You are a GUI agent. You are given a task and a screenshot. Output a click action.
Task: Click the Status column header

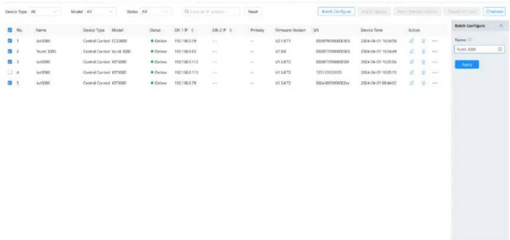pyautogui.click(x=155, y=30)
